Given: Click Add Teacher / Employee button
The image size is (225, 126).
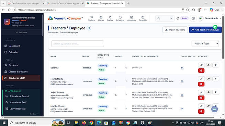Looking at the screenshot, I should 205,30.
